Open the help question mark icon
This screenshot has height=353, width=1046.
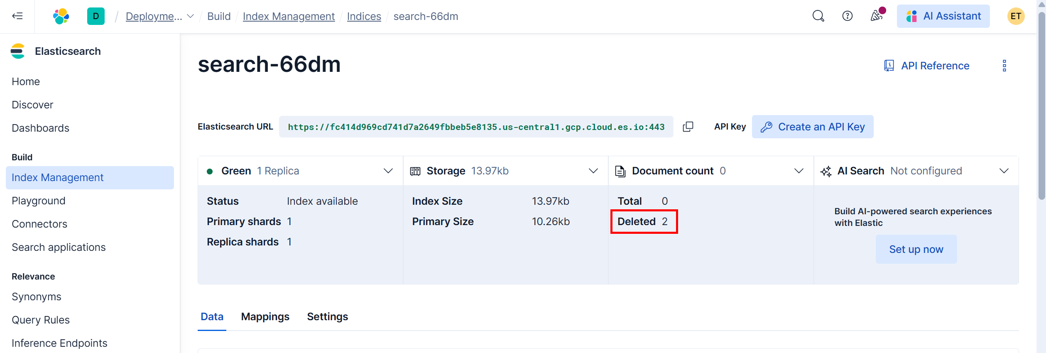847,16
